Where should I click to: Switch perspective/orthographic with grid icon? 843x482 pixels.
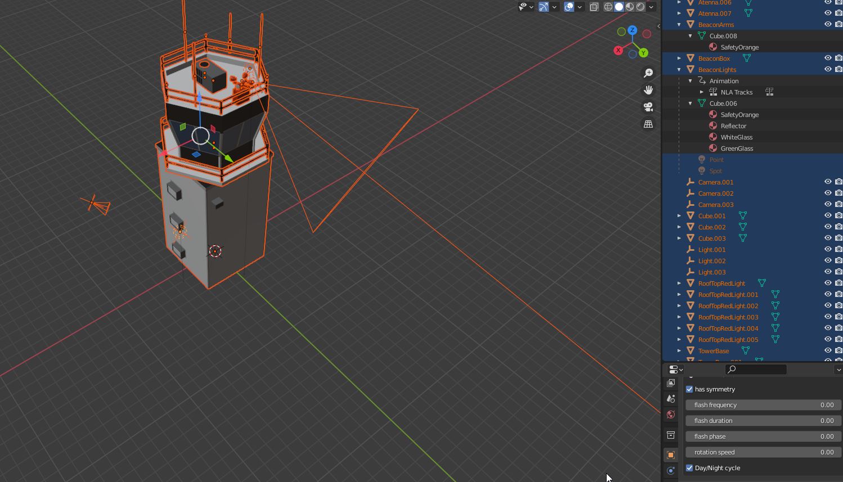coord(648,124)
